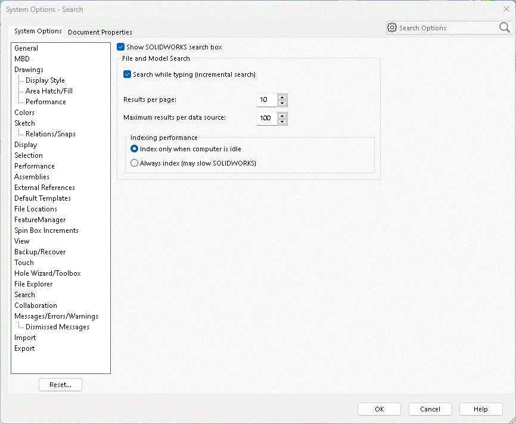Click the Results per page field
Viewport: 516px width, 424px height.
[267, 100]
